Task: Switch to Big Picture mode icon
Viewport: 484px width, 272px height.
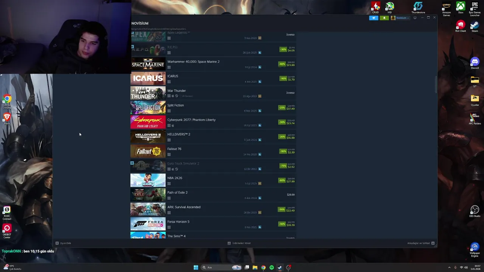Action: [x=415, y=18]
